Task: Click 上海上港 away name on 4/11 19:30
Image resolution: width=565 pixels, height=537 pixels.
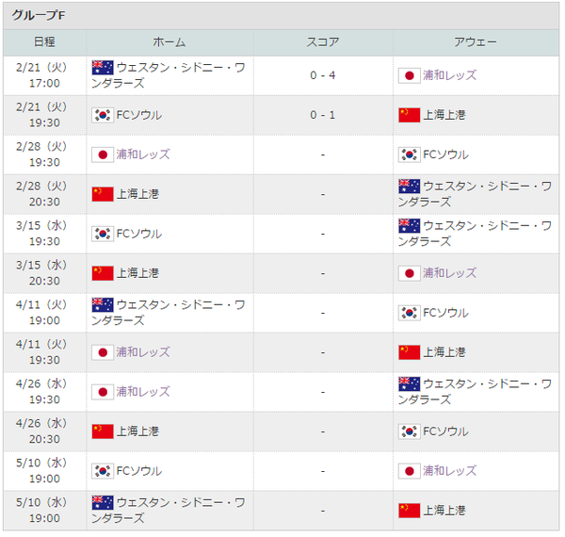Action: pyautogui.click(x=444, y=352)
